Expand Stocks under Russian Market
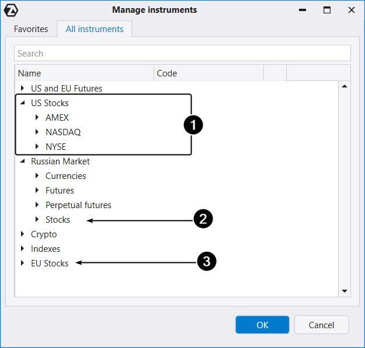365x348 pixels. (x=37, y=220)
